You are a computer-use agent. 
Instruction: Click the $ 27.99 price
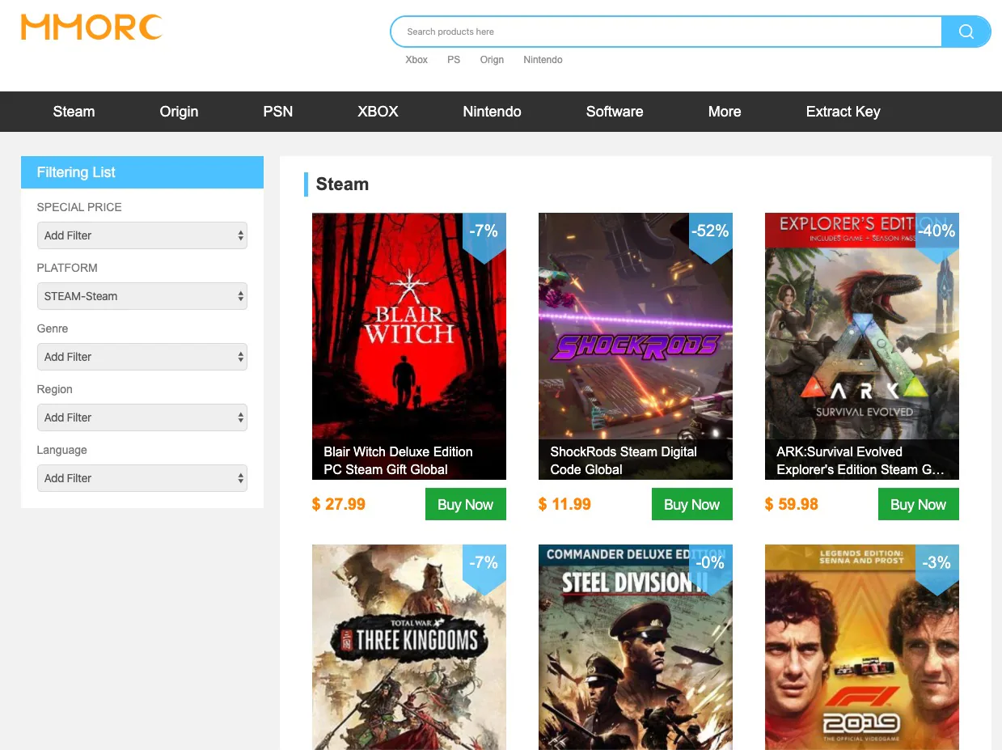click(x=339, y=504)
